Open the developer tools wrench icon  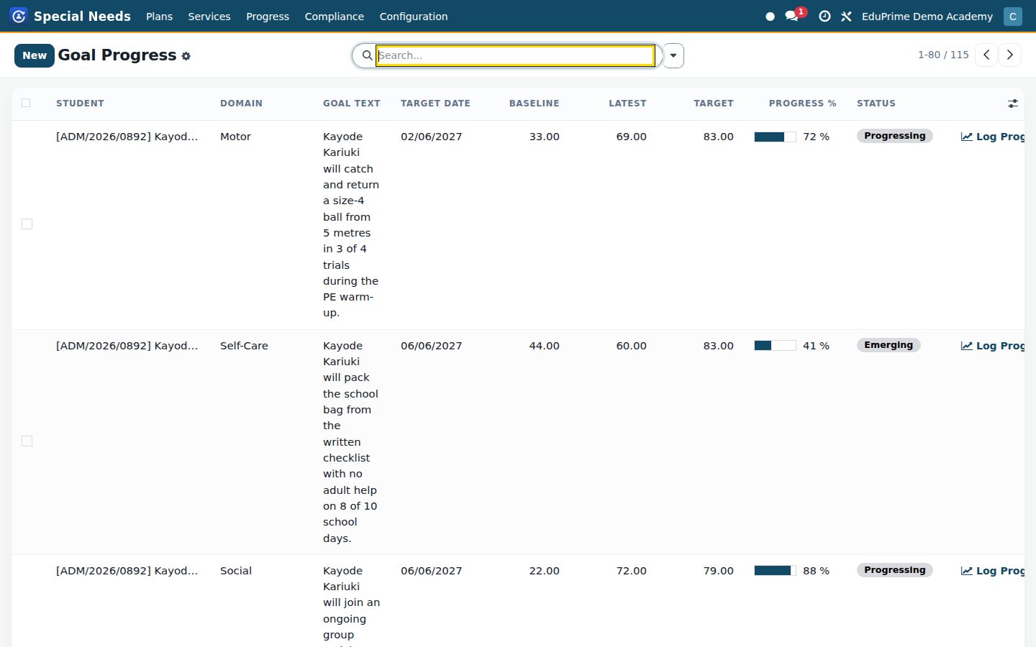(846, 16)
